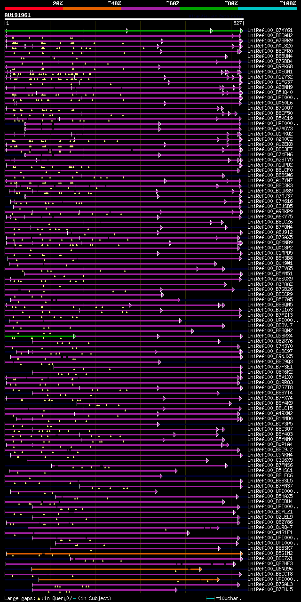The image size is (301, 602).
Task: Open hit label UniRef100_Q8R6K2
Action: click(x=269, y=372)
